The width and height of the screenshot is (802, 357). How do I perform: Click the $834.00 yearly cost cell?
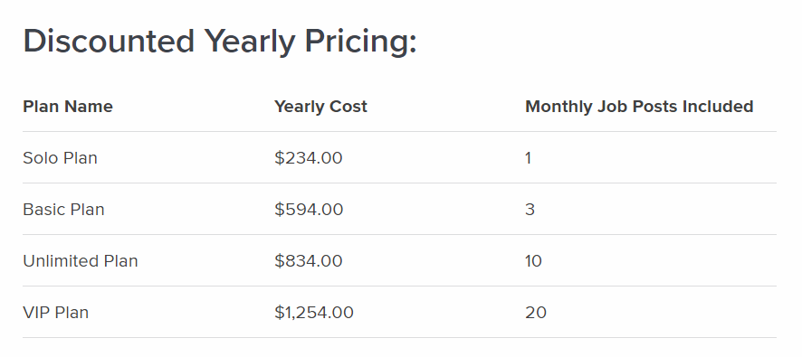[x=309, y=261]
